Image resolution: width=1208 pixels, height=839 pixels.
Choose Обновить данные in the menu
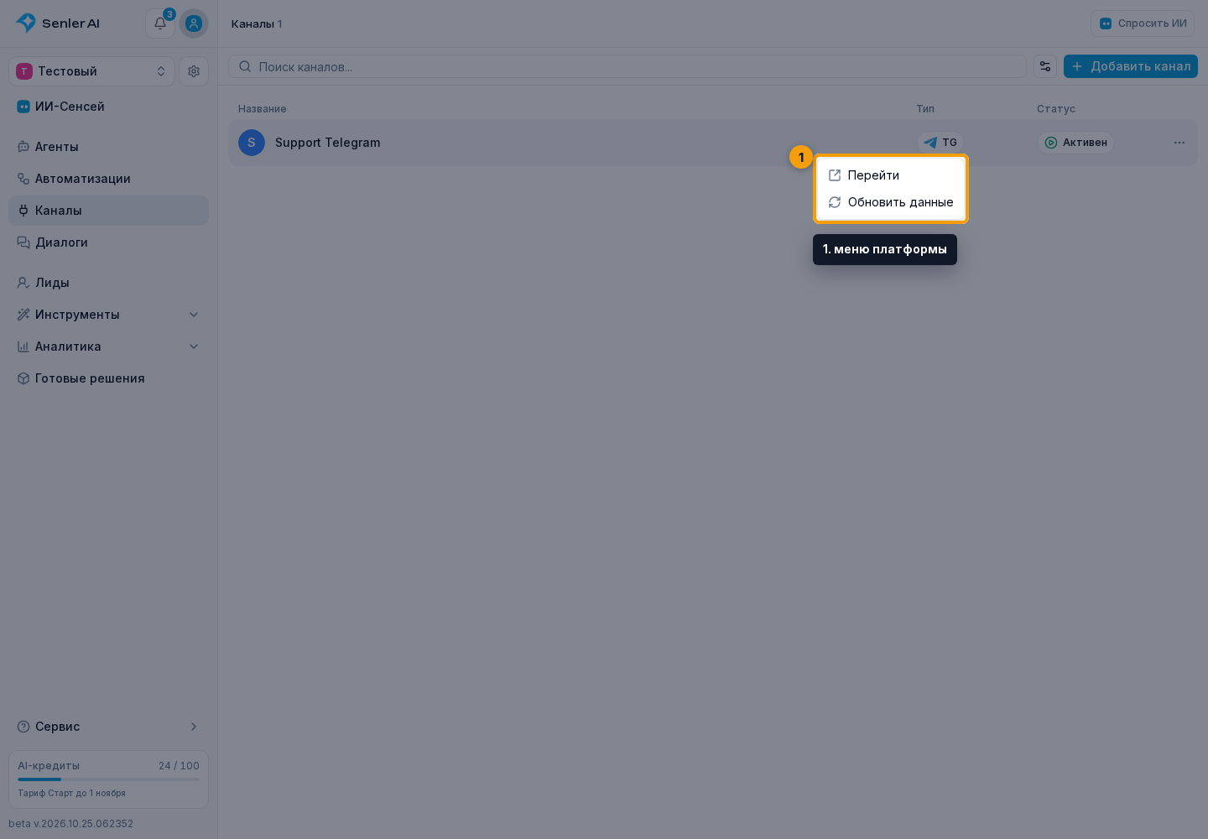coord(891,202)
